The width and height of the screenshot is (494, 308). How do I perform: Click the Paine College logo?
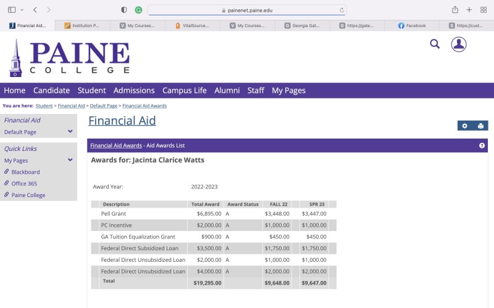tap(70, 58)
